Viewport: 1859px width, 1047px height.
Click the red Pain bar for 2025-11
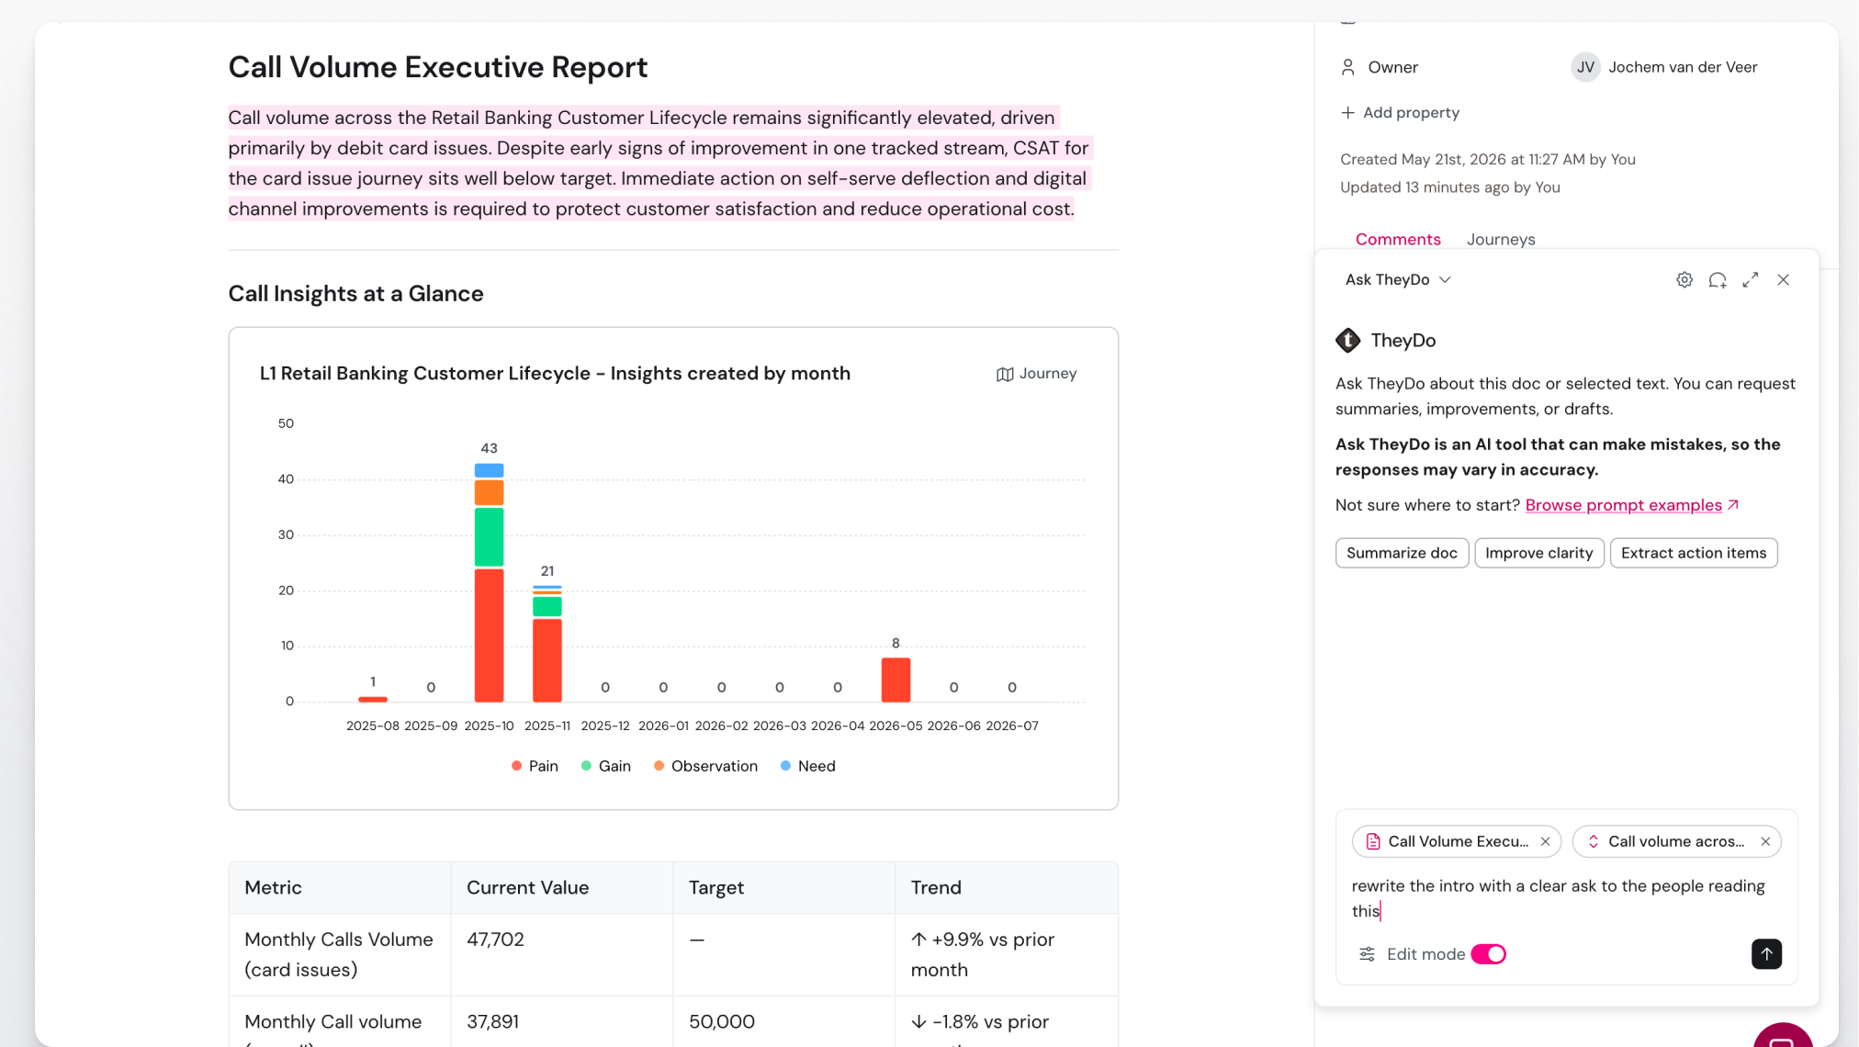click(x=547, y=660)
